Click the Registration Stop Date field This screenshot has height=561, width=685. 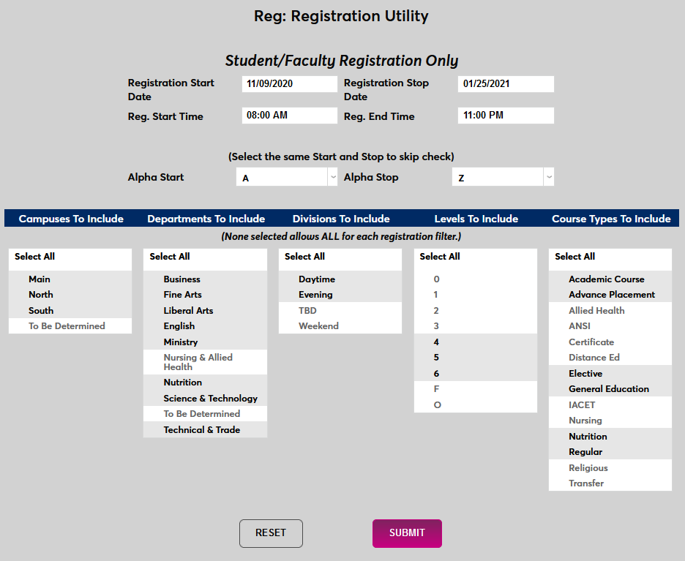[506, 83]
